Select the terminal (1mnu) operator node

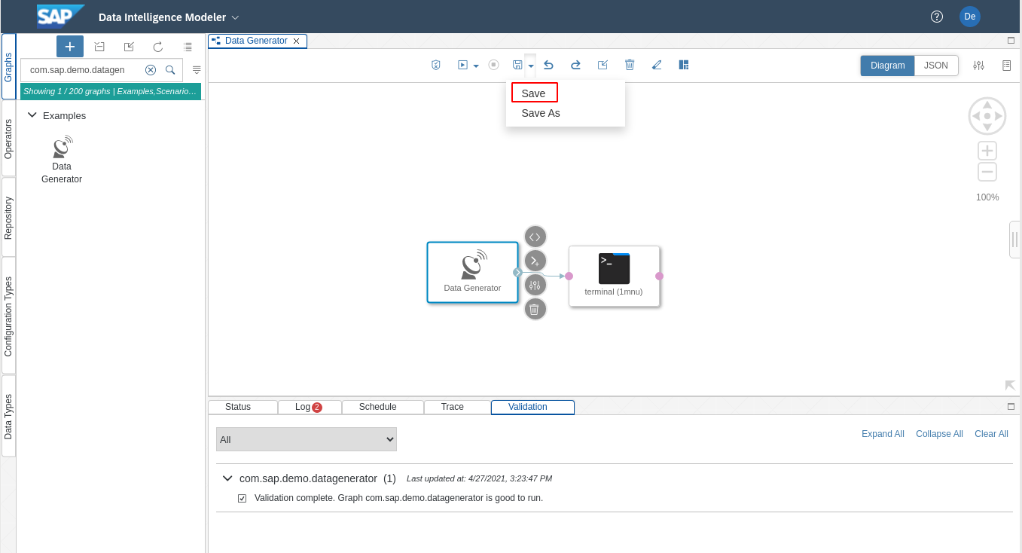(x=614, y=276)
